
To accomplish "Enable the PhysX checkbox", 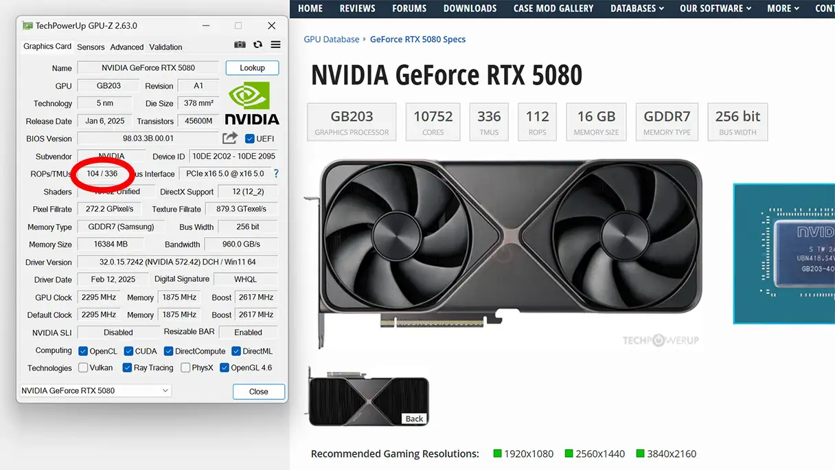I will 185,368.
